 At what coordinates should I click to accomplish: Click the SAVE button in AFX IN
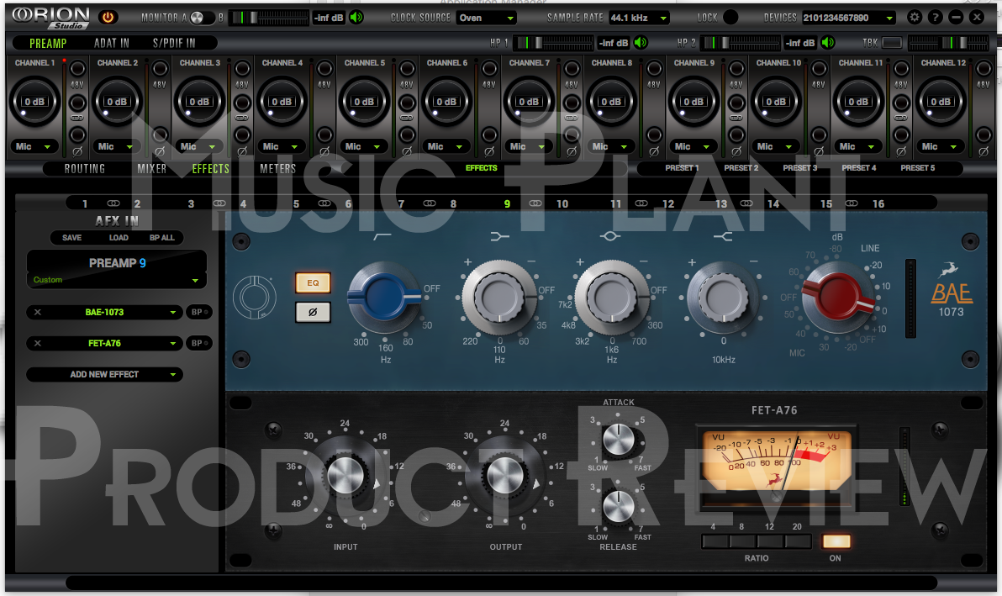click(x=72, y=238)
